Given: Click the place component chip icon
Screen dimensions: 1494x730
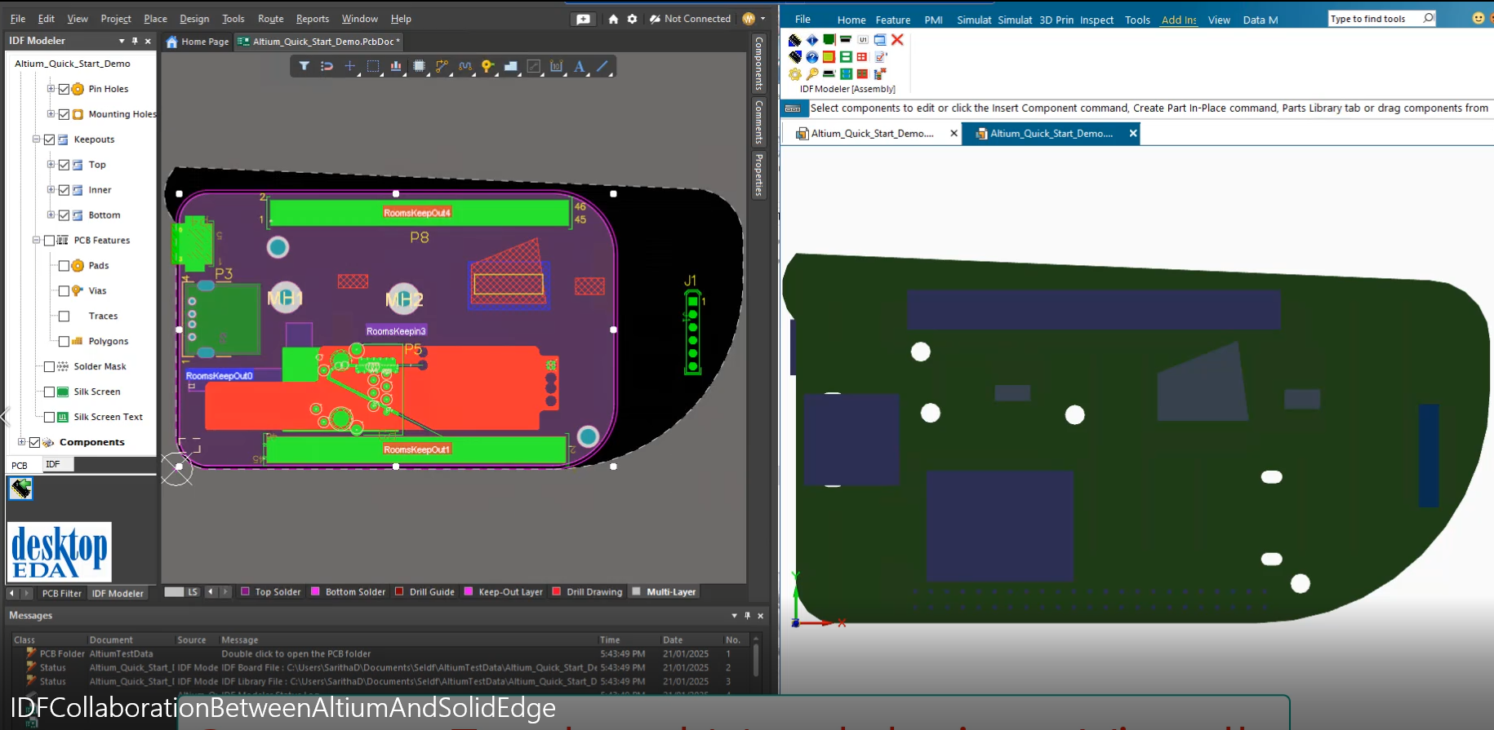Looking at the screenshot, I should (x=419, y=66).
